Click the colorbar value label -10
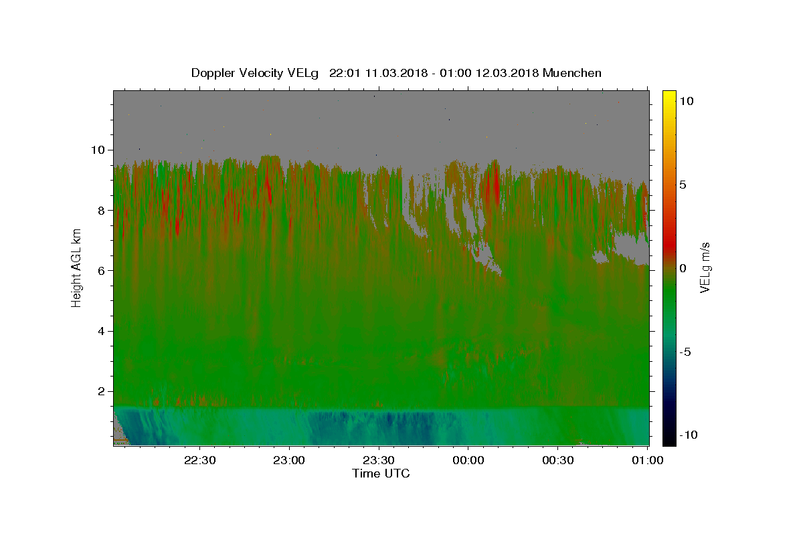Image resolution: width=803 pixels, height=535 pixels. click(x=689, y=435)
